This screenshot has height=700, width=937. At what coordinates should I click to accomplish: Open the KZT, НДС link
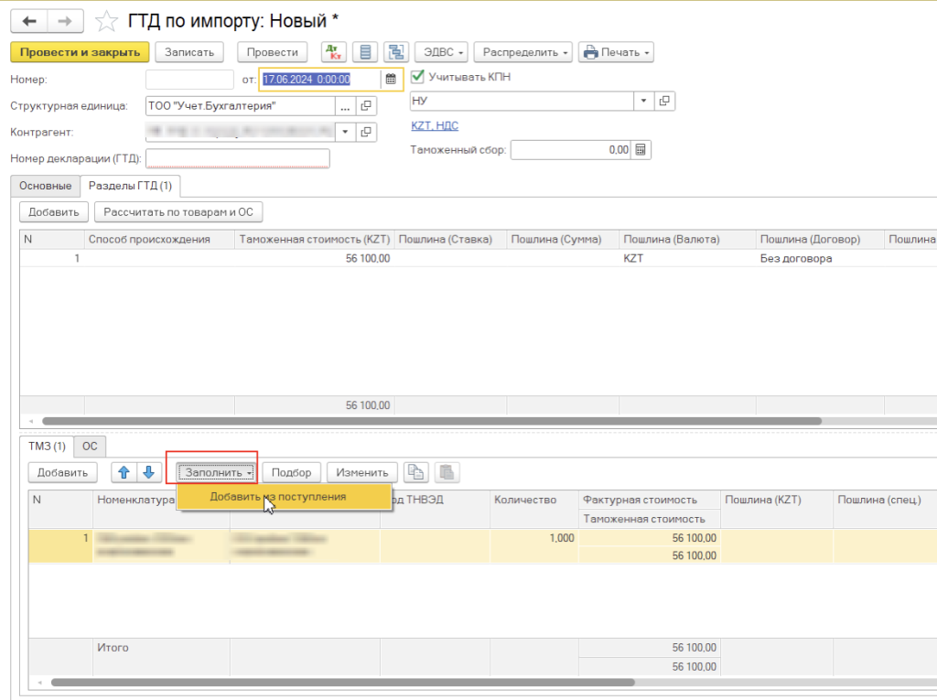point(435,126)
